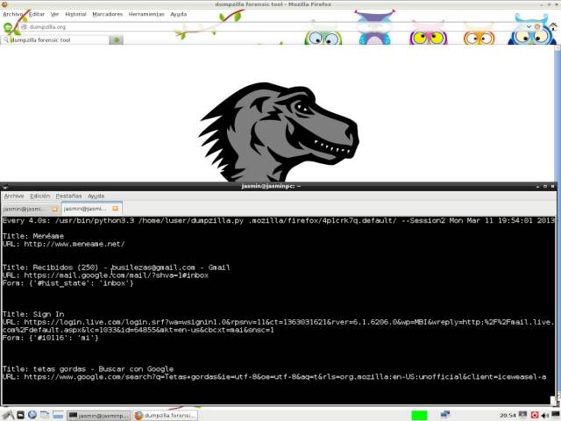Open the Ver menu in Firefox
This screenshot has height=421, width=561.
coord(54,14)
